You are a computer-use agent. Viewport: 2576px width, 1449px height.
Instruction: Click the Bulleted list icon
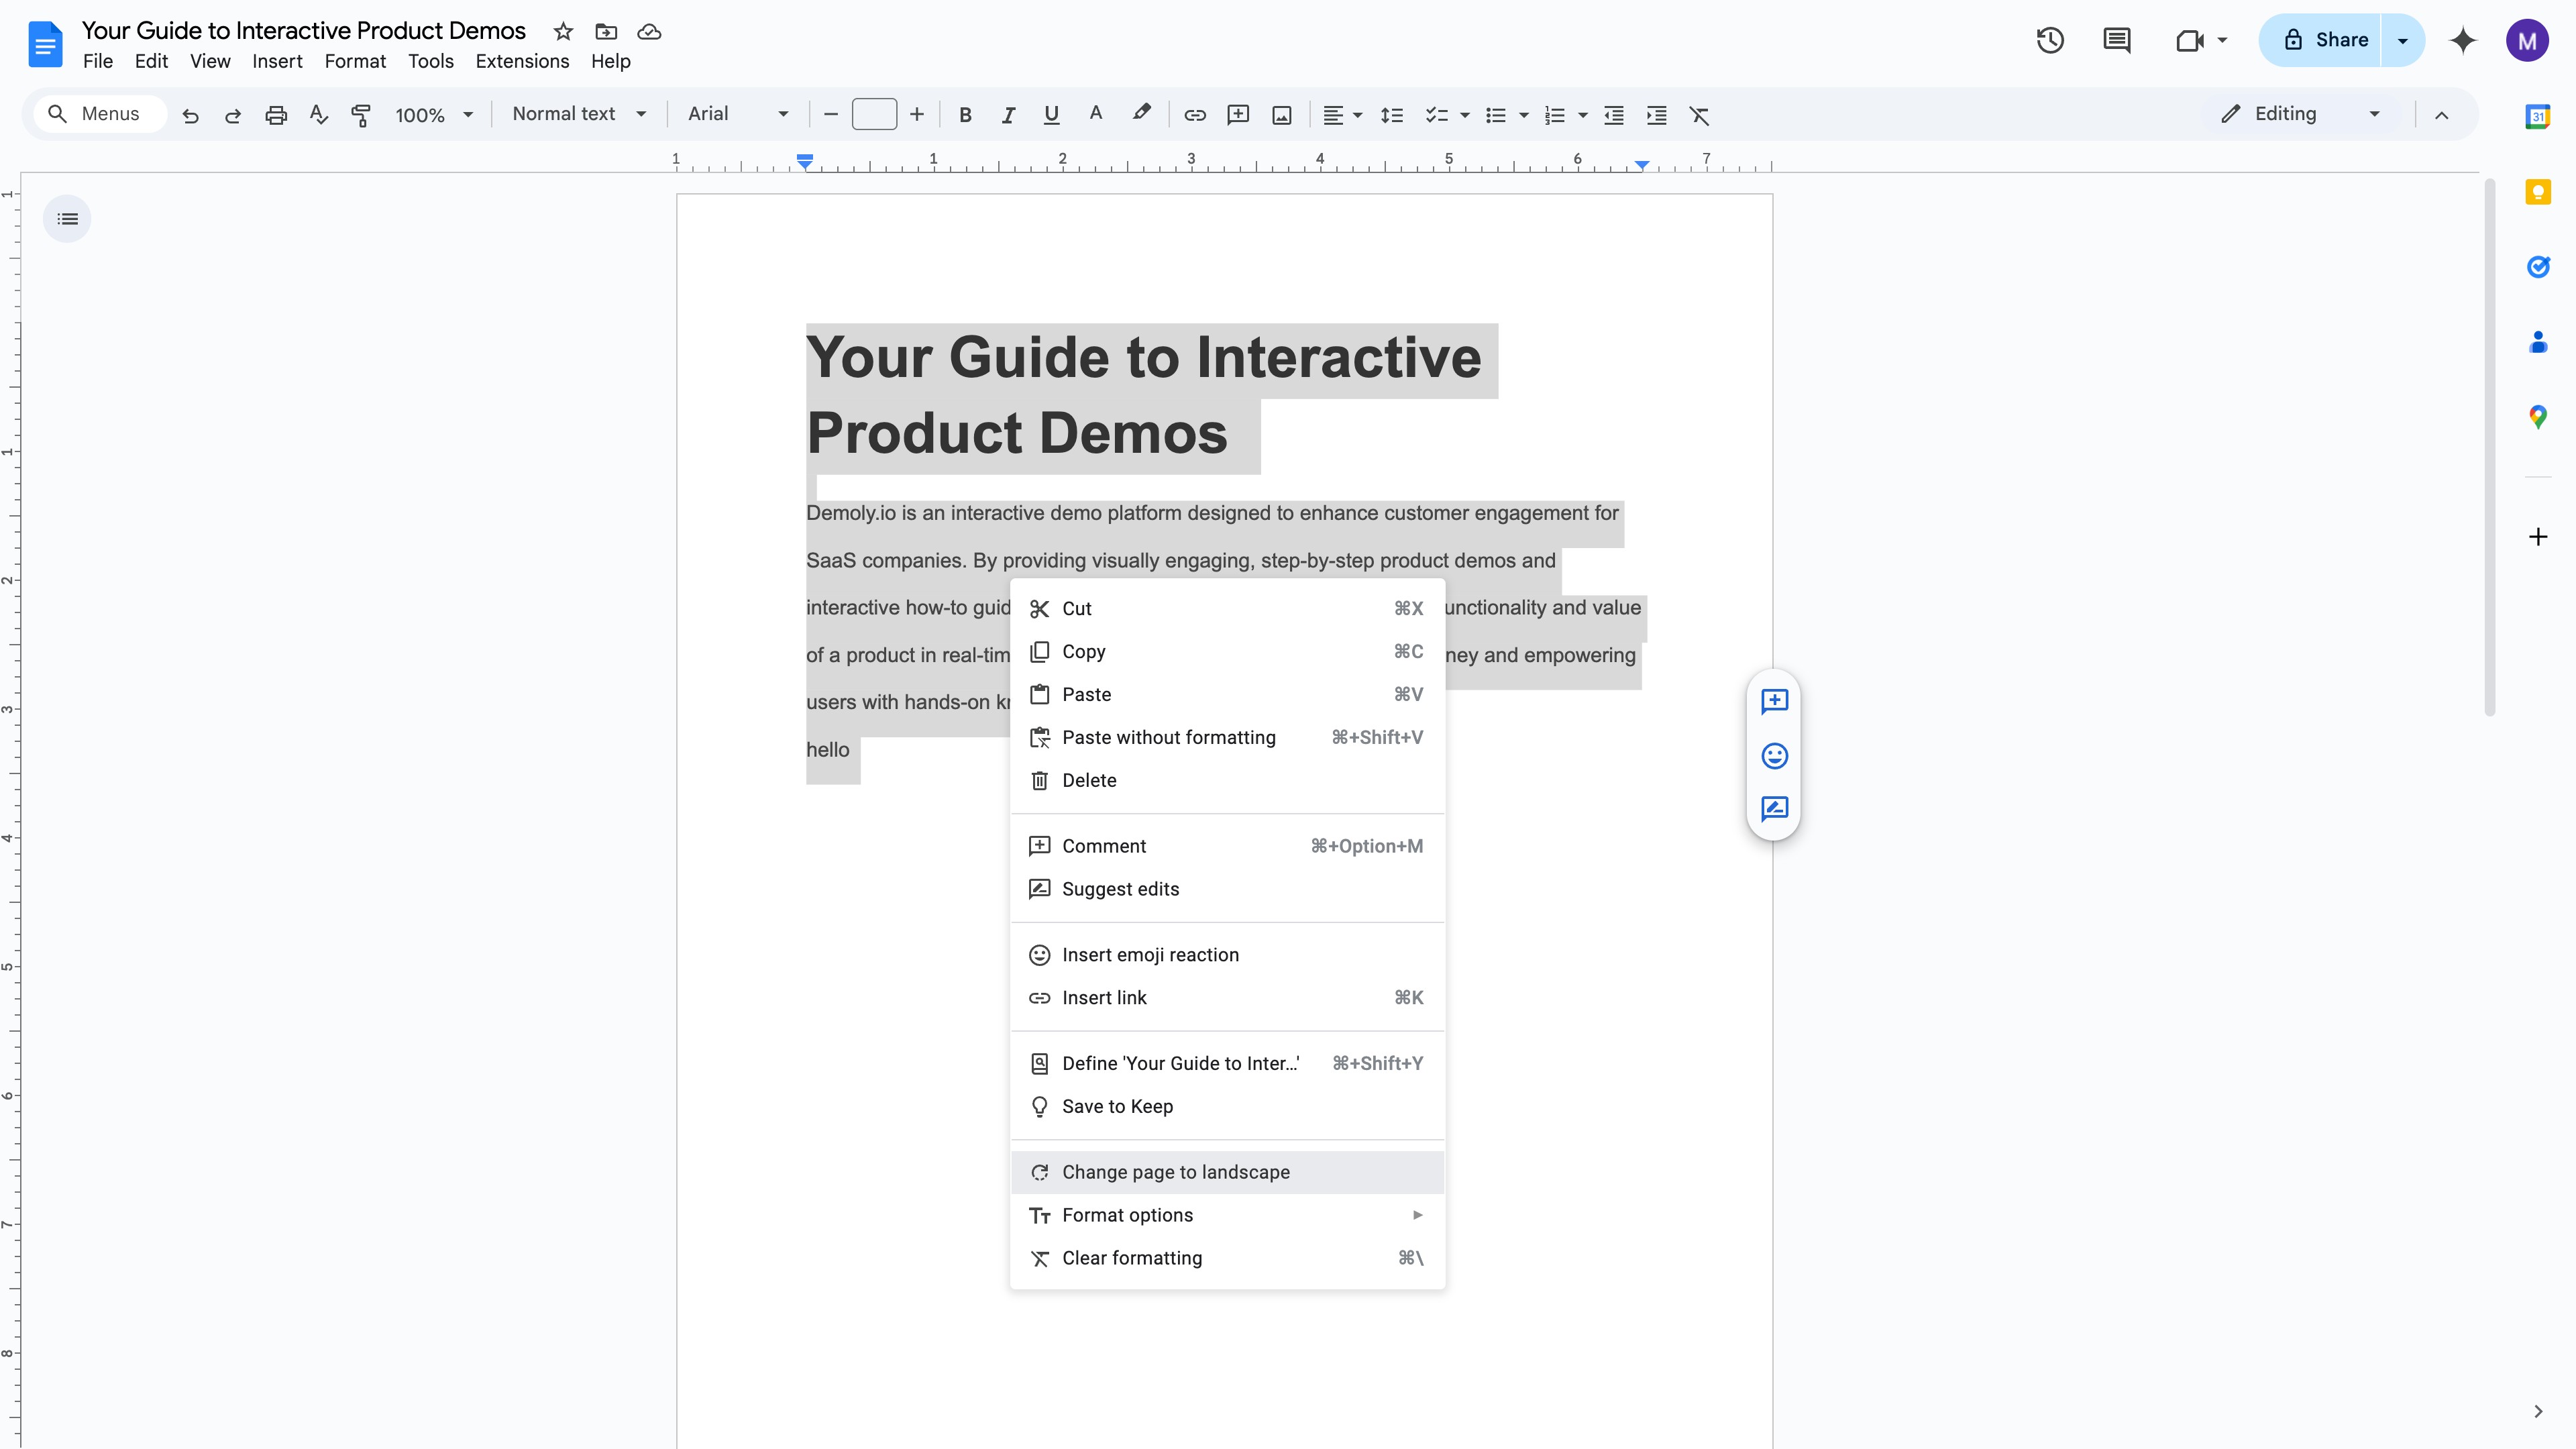pos(1496,115)
